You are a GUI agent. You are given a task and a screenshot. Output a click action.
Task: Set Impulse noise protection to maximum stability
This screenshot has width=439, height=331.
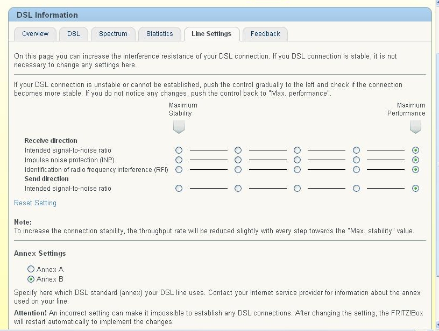coord(179,160)
